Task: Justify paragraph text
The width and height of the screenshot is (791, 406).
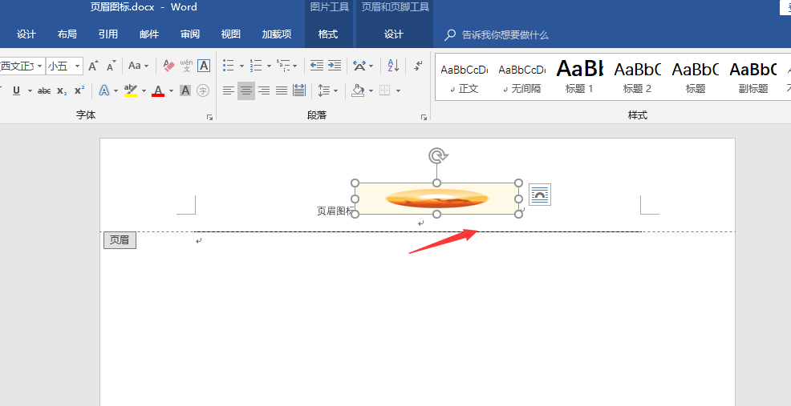Action: pyautogui.click(x=282, y=90)
